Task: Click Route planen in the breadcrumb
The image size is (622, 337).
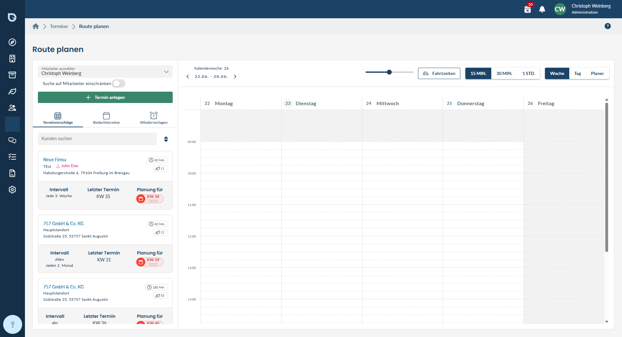Action: 94,26
